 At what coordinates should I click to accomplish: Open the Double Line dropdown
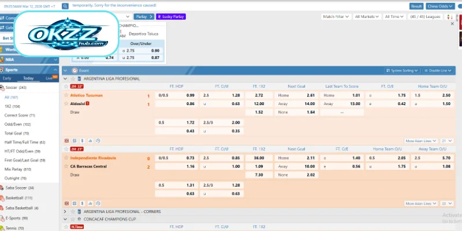(438, 70)
